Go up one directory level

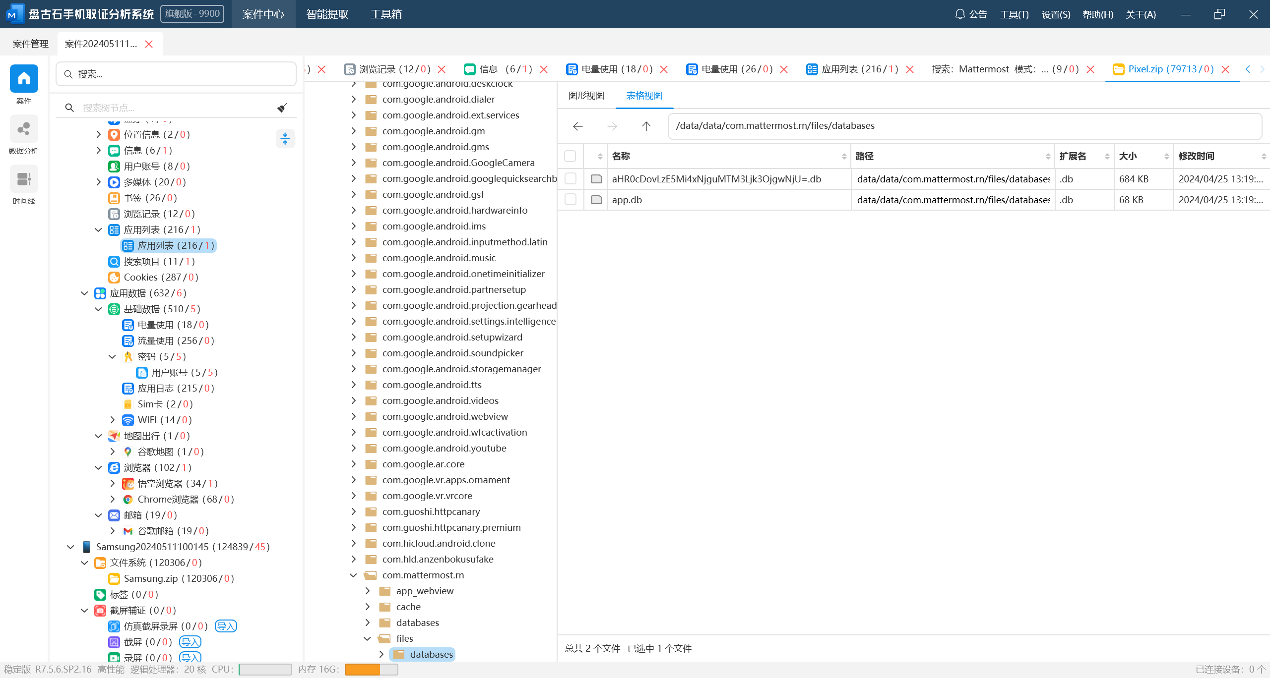pos(646,126)
